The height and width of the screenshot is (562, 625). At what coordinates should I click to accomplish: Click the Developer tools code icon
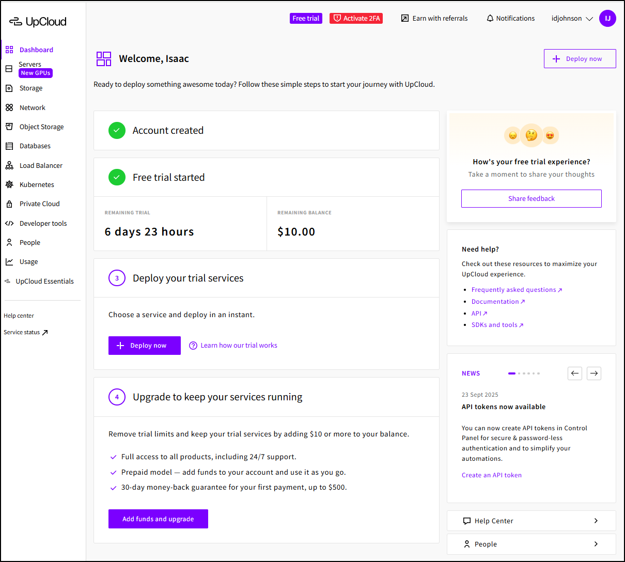(9, 223)
